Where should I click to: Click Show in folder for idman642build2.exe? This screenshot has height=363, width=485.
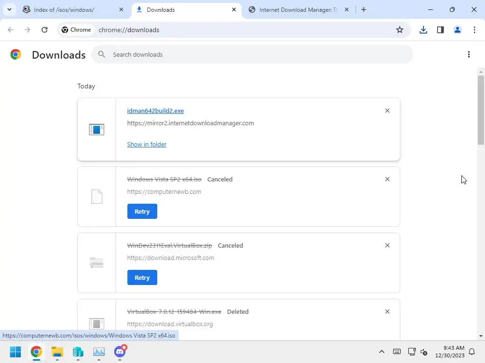[147, 145]
